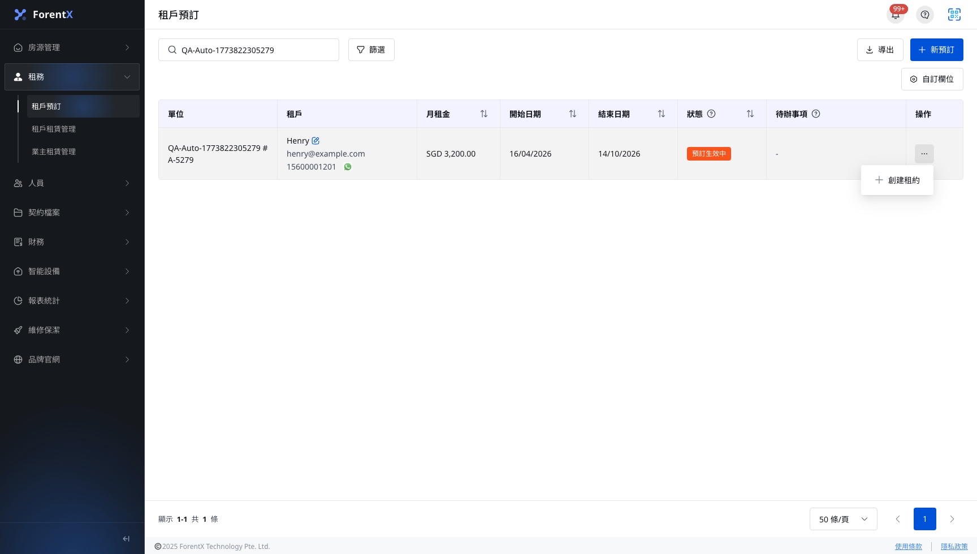Screen dimensions: 977x554
Task: Click the 預訂生效中 status tag
Action: coord(709,154)
